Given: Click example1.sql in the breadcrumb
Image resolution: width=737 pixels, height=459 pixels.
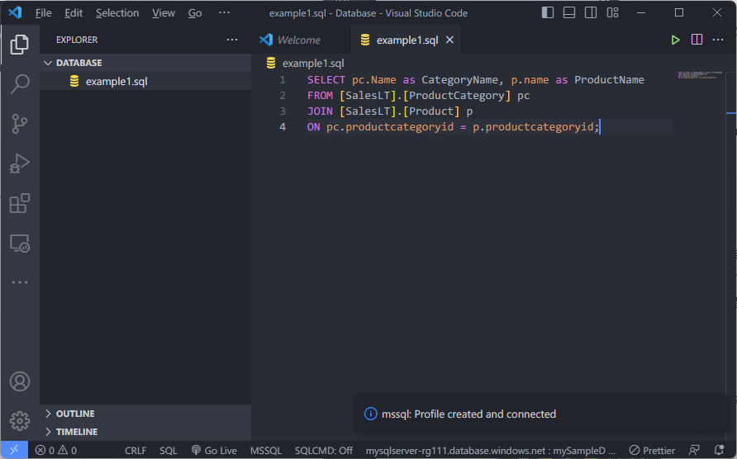Looking at the screenshot, I should click(x=313, y=63).
